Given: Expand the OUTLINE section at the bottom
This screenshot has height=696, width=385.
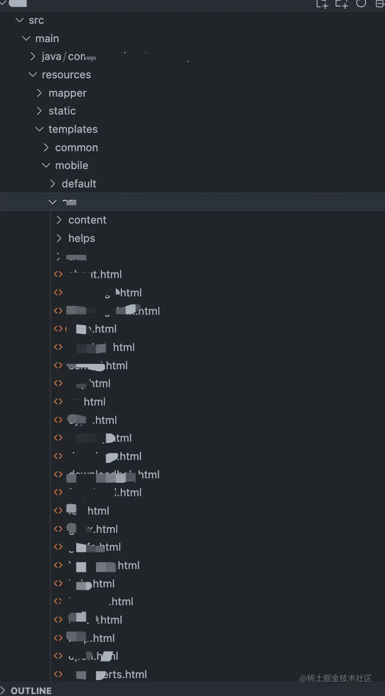Looking at the screenshot, I should [30, 690].
